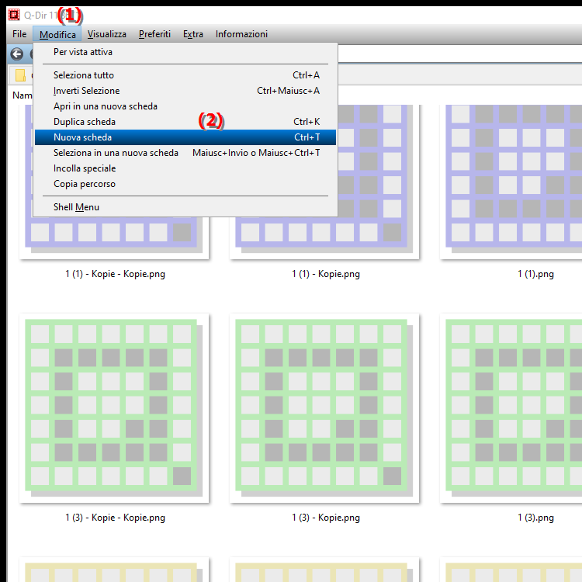Click file name label 1 (3).png
The image size is (582, 582).
(x=535, y=518)
